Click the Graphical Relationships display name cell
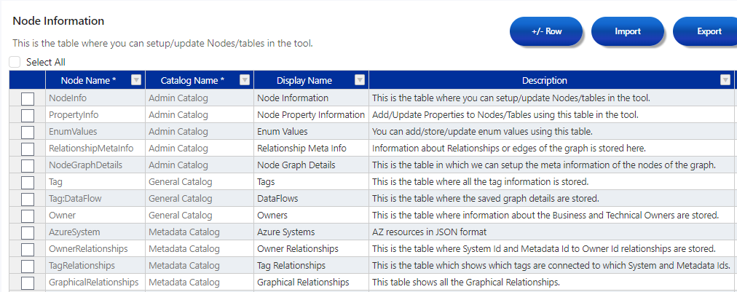Viewport: 737px width, 292px height. pyautogui.click(x=311, y=282)
